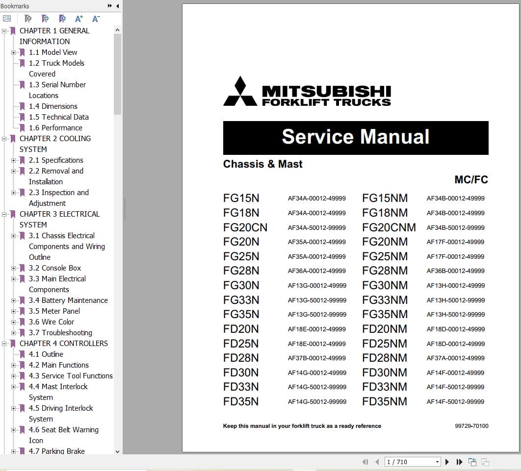Decrease bookmark text size (A-)
The width and height of the screenshot is (521, 471).
[x=96, y=19]
